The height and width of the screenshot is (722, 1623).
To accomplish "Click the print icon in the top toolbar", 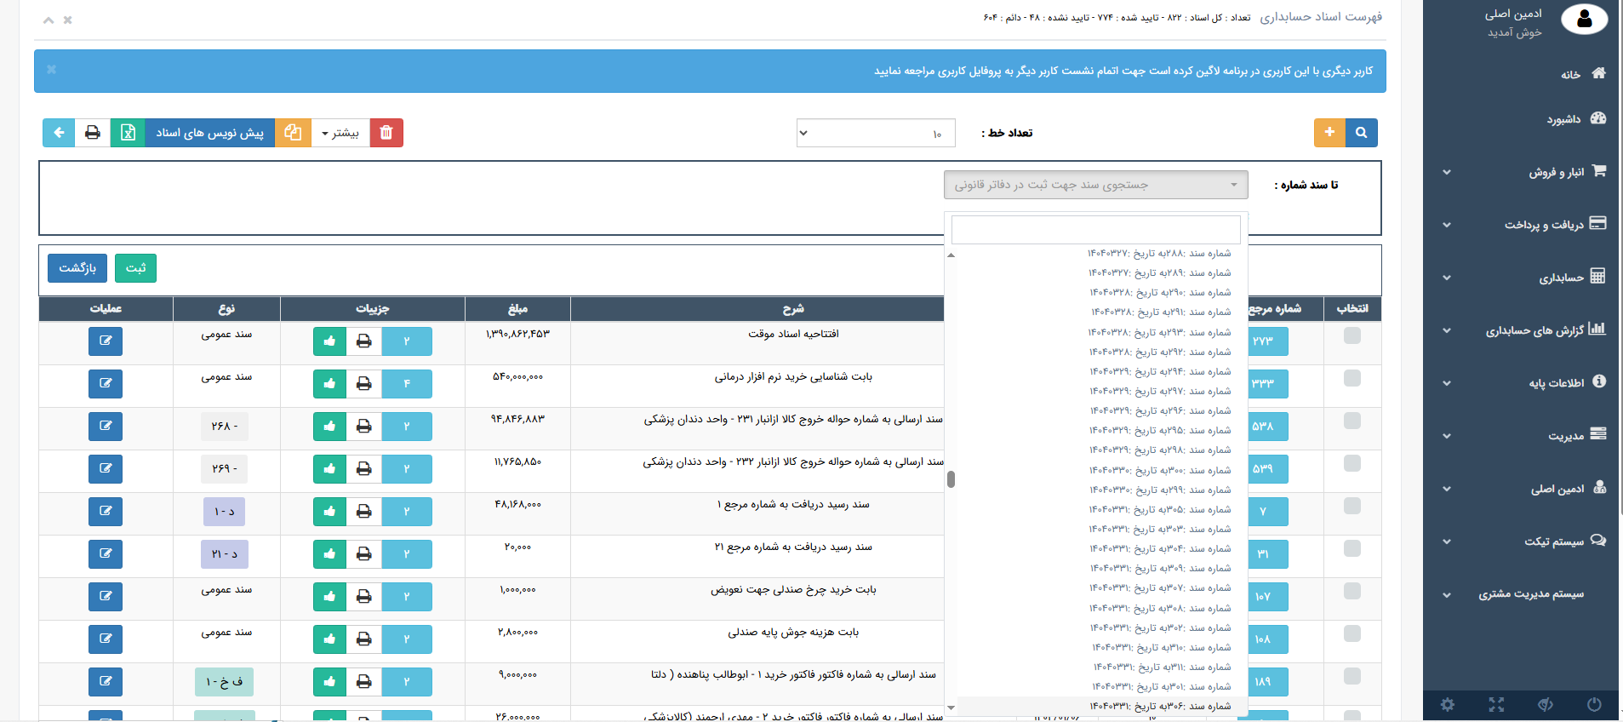I will pos(93,133).
